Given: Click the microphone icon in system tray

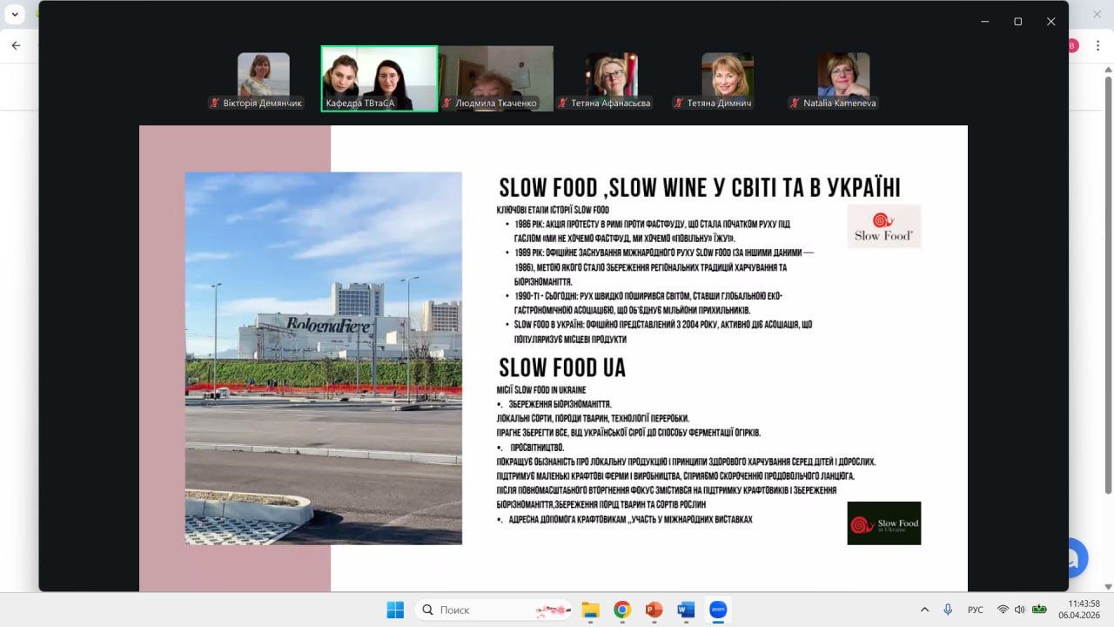Looking at the screenshot, I should tap(948, 610).
